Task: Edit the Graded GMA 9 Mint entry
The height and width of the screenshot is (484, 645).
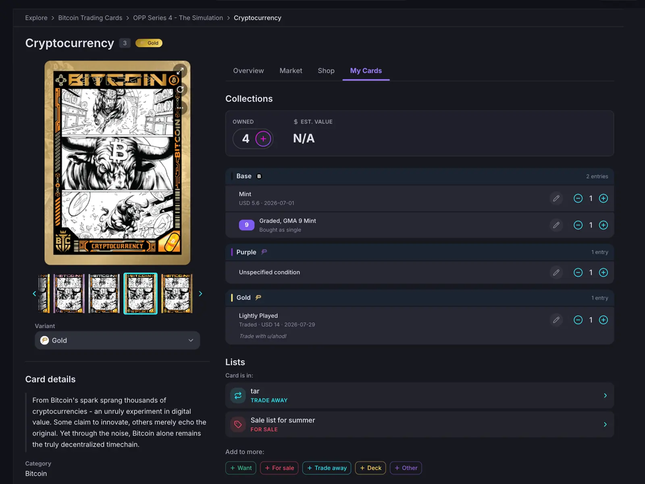Action: coord(556,225)
